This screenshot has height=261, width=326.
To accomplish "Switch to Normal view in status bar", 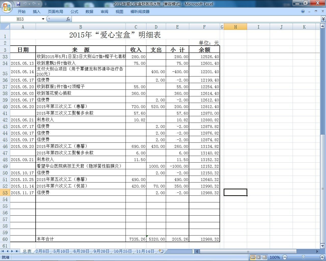I will (253, 257).
